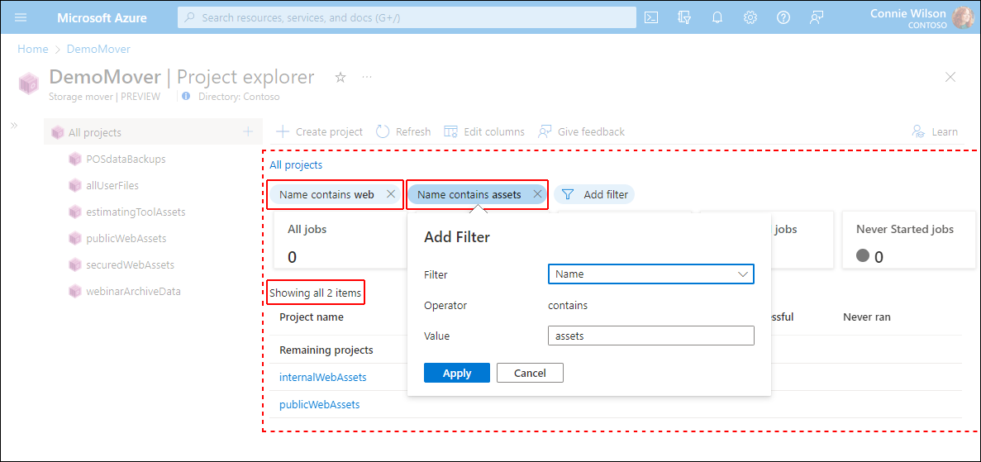Open the Learn link
Image resolution: width=981 pixels, height=462 pixels.
[x=935, y=131]
